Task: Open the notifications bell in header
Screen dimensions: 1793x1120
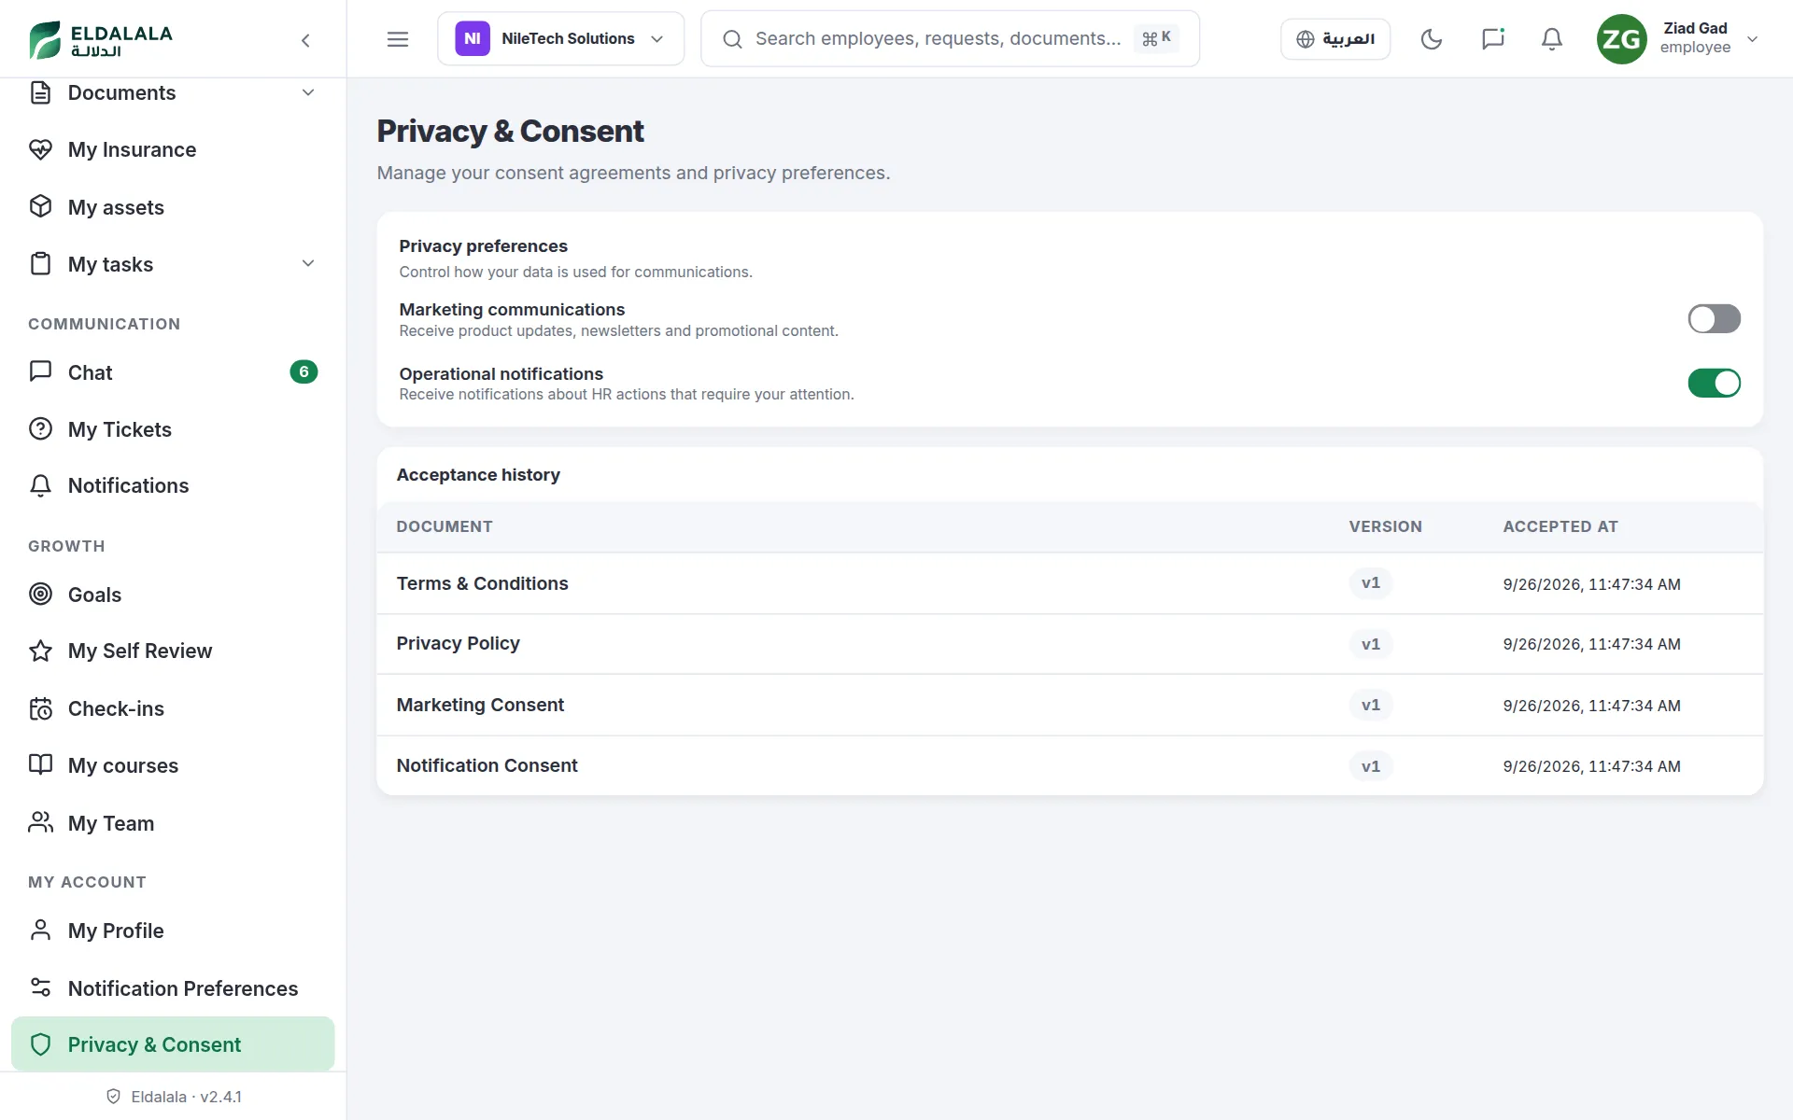Action: [x=1551, y=39]
